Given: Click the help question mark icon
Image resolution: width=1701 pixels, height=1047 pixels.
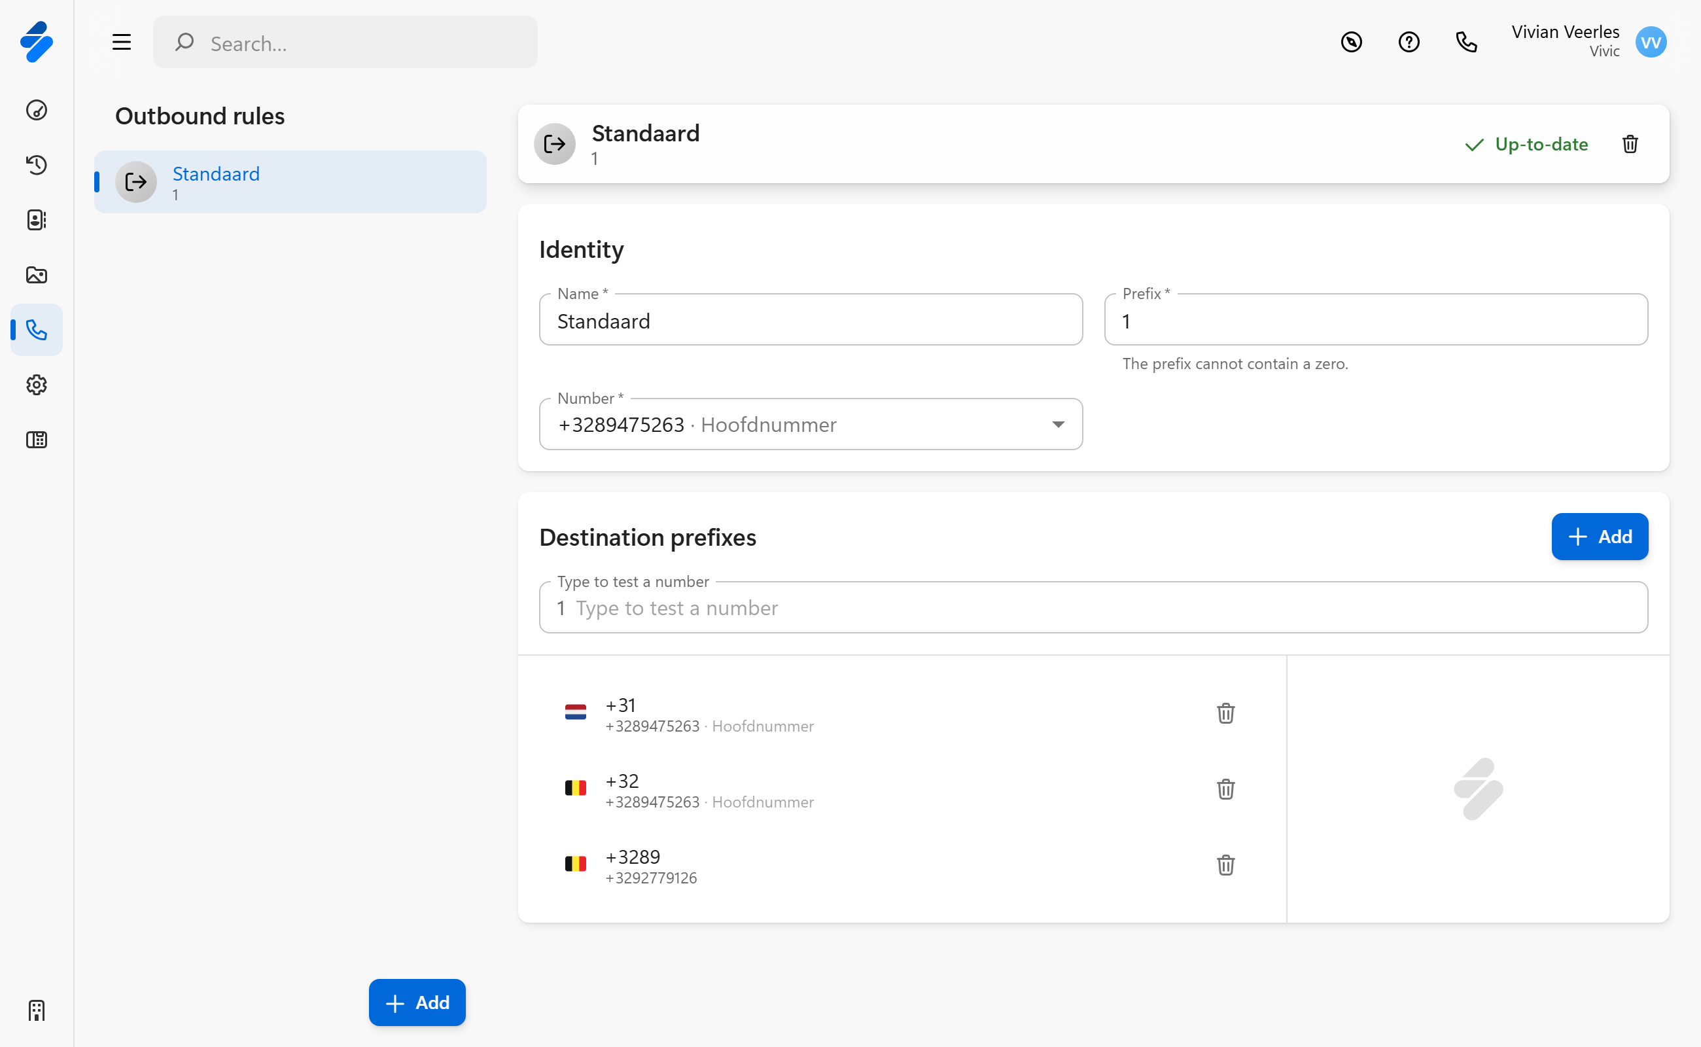Looking at the screenshot, I should pyautogui.click(x=1408, y=43).
